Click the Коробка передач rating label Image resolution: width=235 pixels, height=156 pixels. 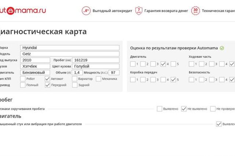(144, 72)
